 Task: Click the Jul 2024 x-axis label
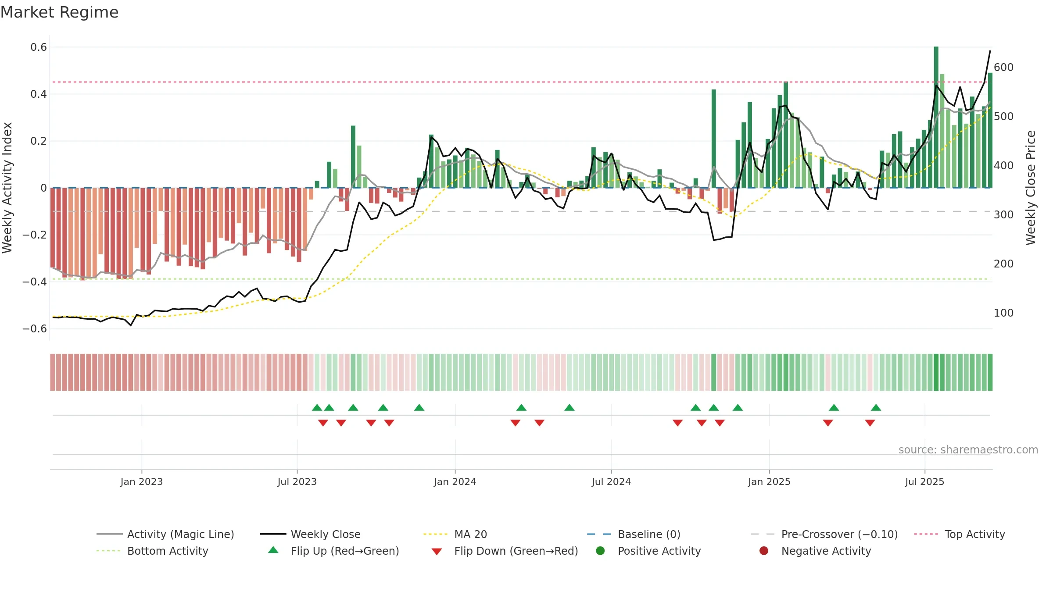(611, 481)
